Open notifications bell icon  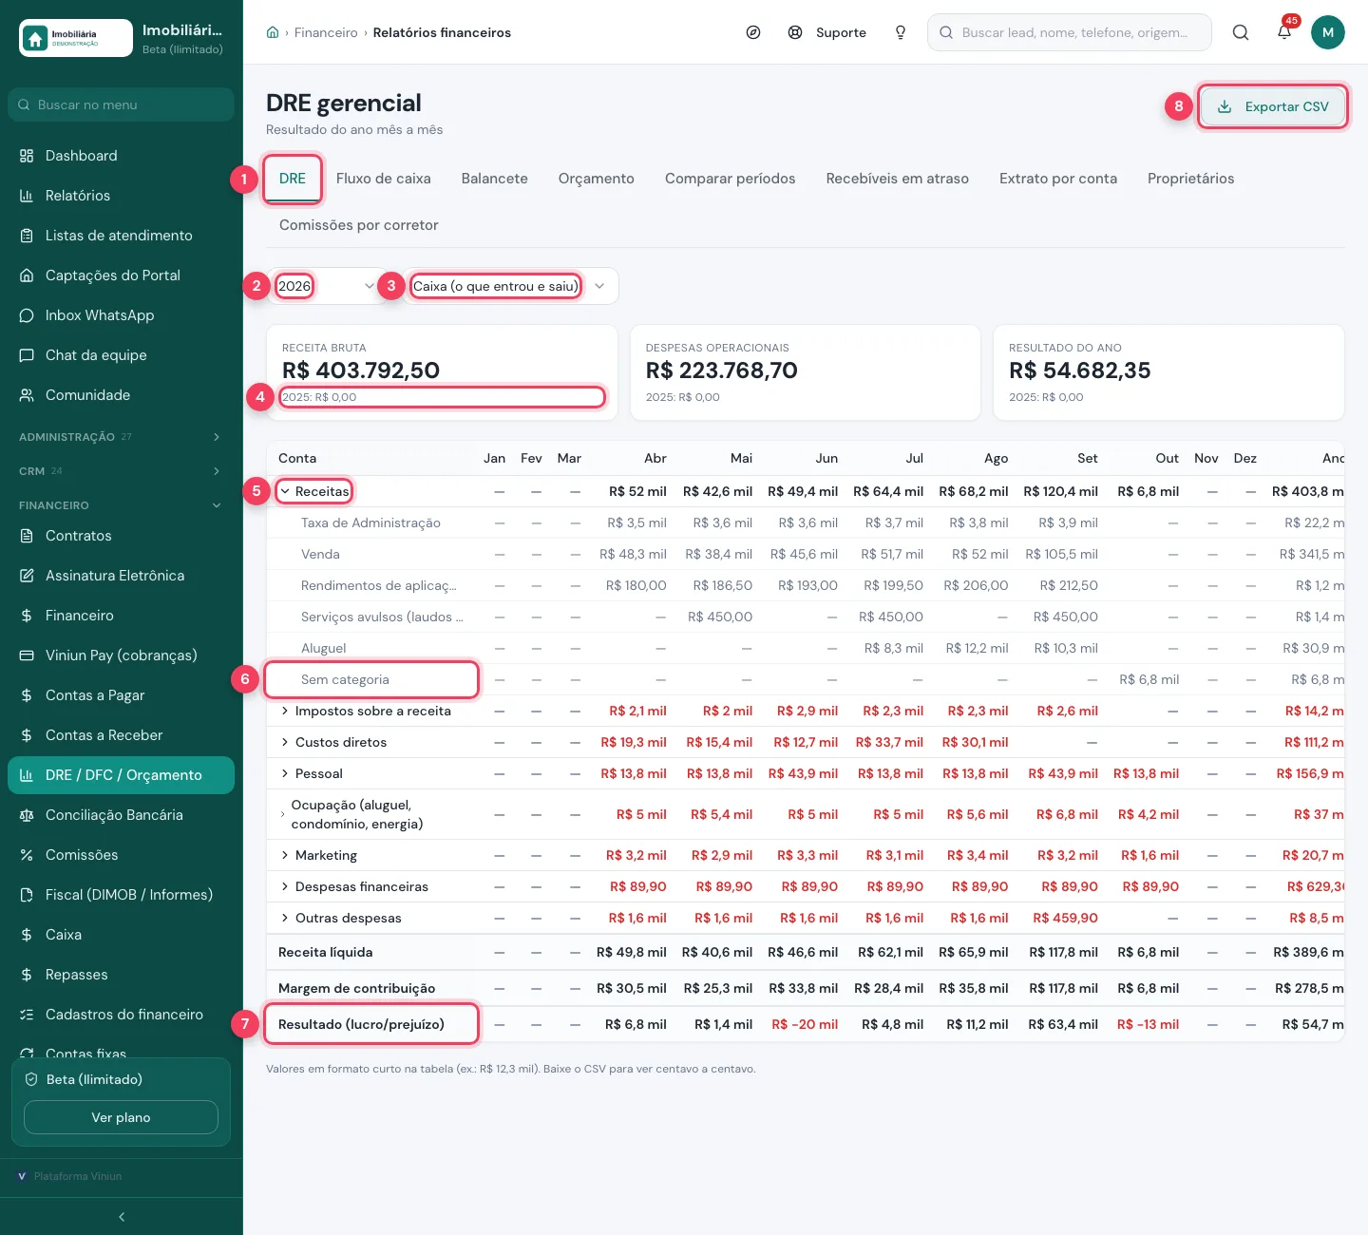(x=1284, y=32)
